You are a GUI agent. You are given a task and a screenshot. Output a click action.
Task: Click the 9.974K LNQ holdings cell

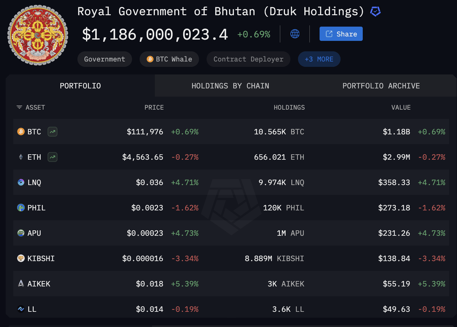click(x=281, y=183)
